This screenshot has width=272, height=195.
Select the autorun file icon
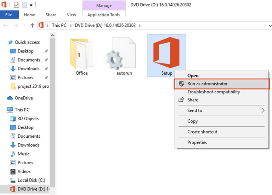121,53
